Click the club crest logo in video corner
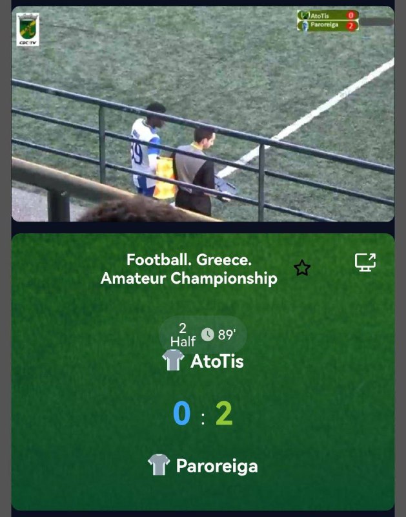The height and width of the screenshot is (517, 406). click(x=28, y=29)
